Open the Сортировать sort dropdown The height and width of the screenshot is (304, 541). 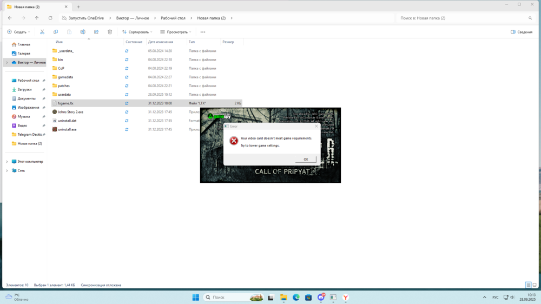click(137, 32)
